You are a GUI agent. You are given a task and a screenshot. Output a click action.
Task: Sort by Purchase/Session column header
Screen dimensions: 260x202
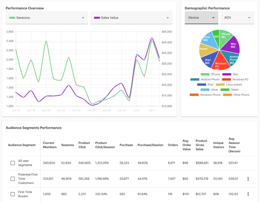[151, 145]
